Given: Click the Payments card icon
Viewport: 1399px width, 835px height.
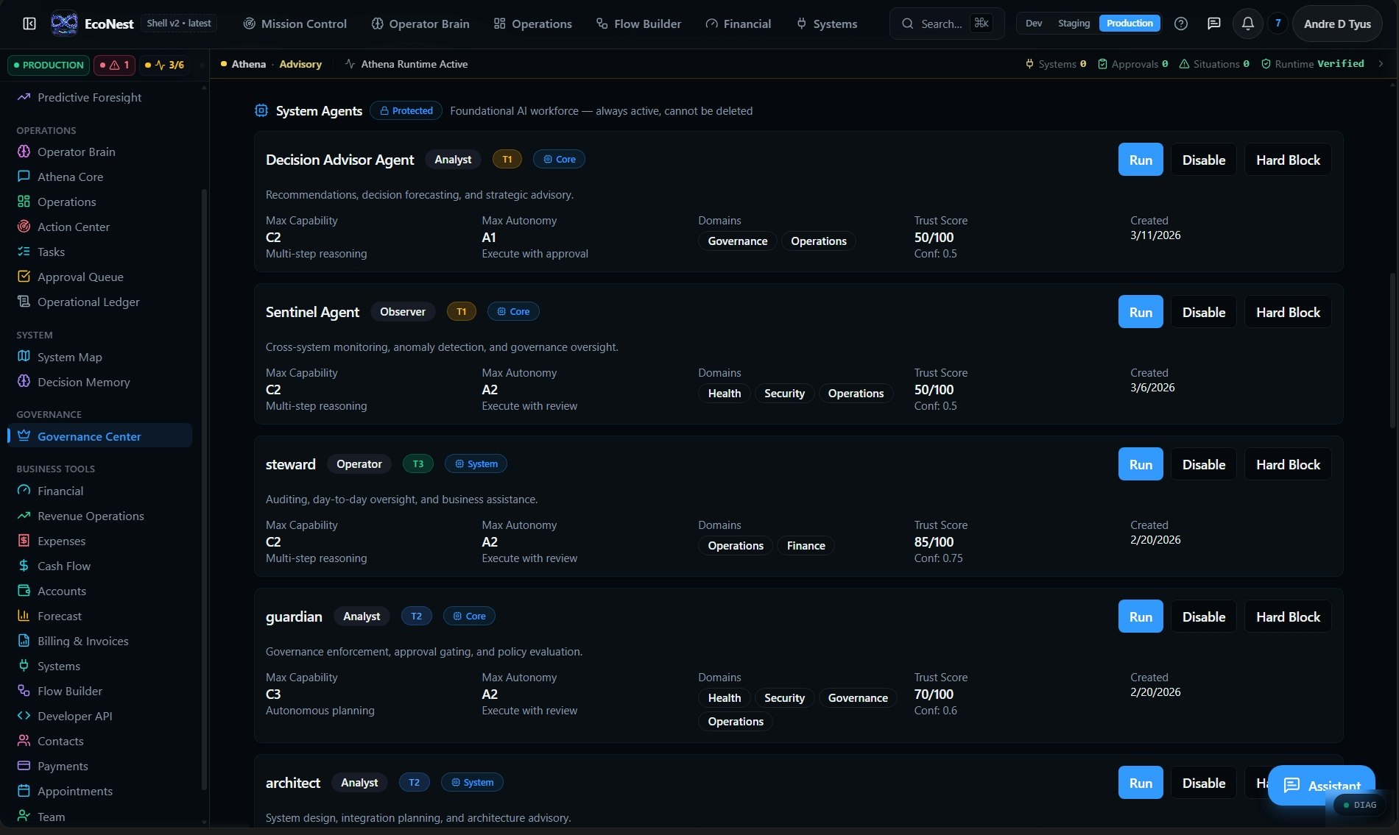Looking at the screenshot, I should [x=24, y=766].
